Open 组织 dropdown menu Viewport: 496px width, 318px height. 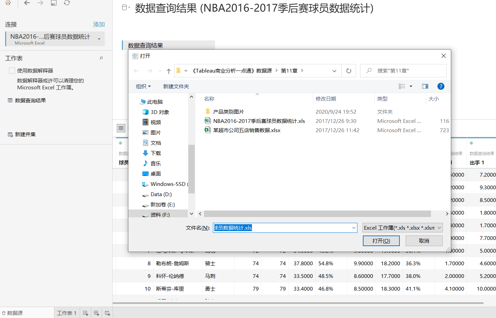click(143, 86)
